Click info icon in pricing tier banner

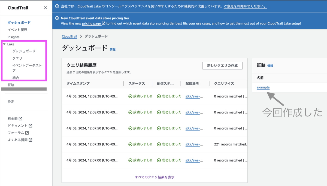click(x=57, y=18)
